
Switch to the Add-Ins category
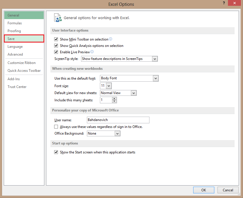pyautogui.click(x=24, y=79)
